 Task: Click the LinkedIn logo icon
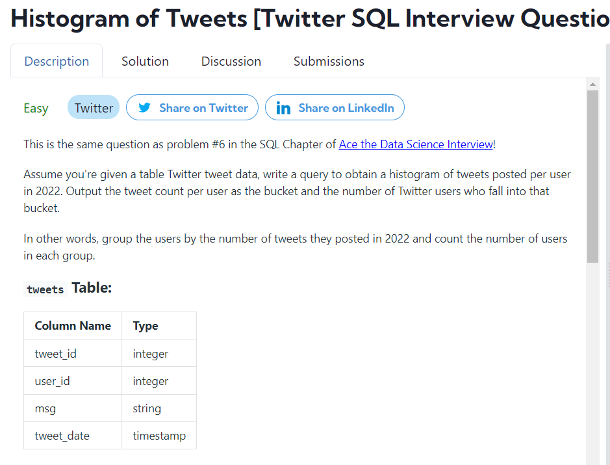283,108
